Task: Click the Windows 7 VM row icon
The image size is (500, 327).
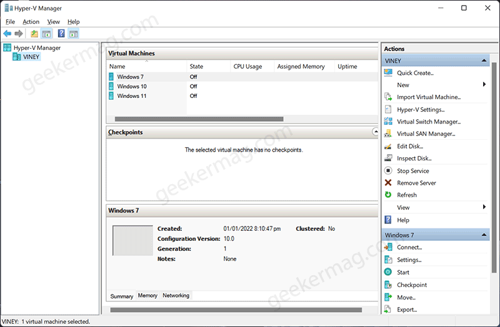Action: tap(111, 77)
